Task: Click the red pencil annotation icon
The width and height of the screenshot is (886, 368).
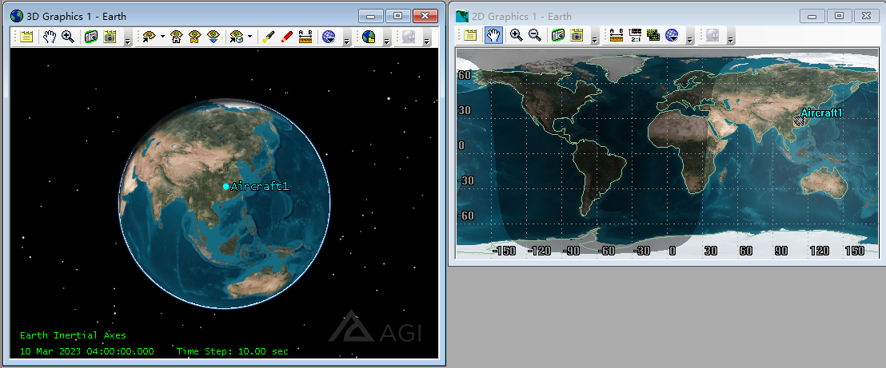Action: pyautogui.click(x=286, y=38)
